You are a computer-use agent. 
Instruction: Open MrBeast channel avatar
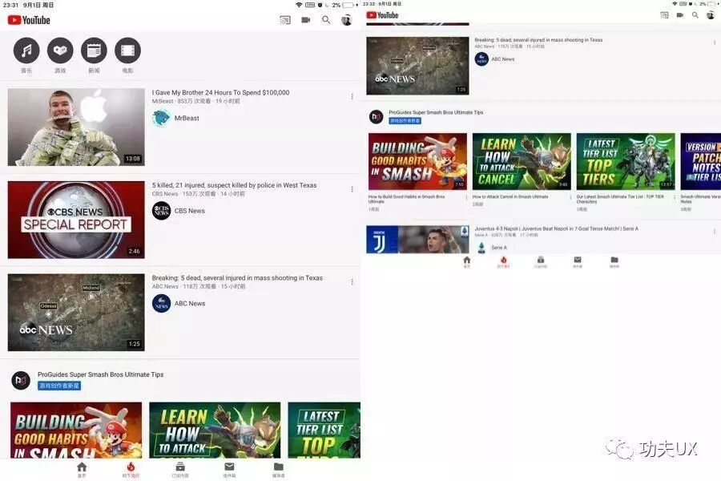click(161, 119)
